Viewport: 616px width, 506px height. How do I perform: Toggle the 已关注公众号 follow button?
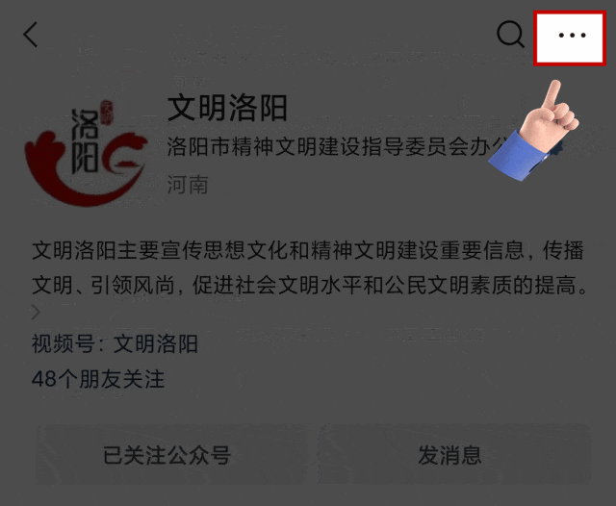167,455
